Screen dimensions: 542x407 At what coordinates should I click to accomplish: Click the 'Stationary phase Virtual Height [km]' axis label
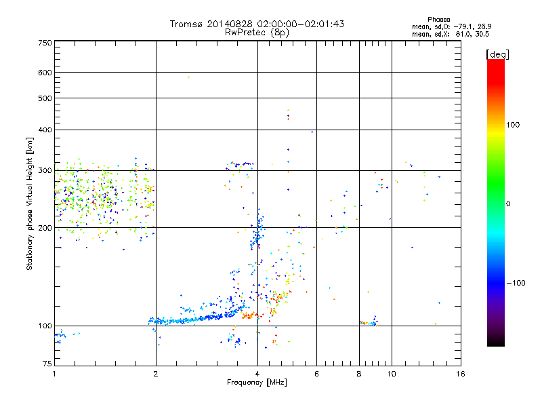tap(30, 204)
